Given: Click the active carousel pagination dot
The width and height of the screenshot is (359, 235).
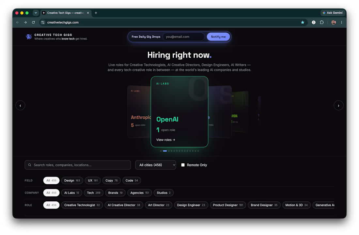Looking at the screenshot, I should pos(165,151).
